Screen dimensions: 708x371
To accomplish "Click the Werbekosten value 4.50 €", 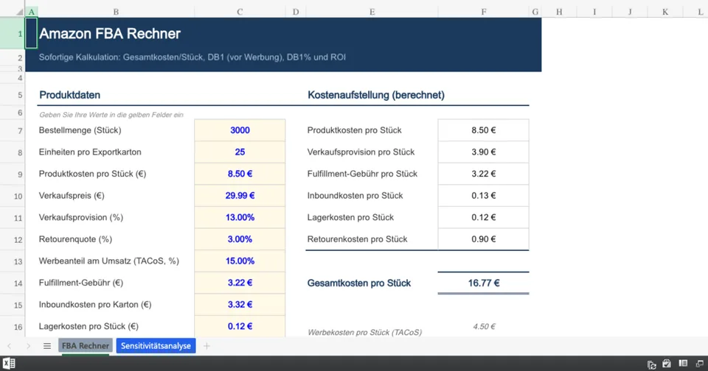I will coord(484,326).
